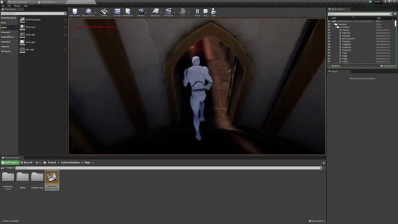Click Maps breadcrumb

[87, 162]
